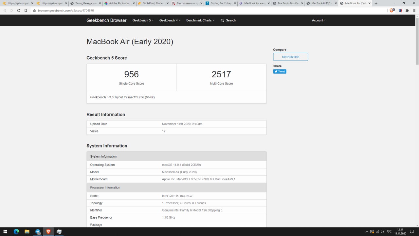Click the Motherboard MacBookAir9,1 value
Image resolution: width=419 pixels, height=236 pixels.
tap(199, 179)
